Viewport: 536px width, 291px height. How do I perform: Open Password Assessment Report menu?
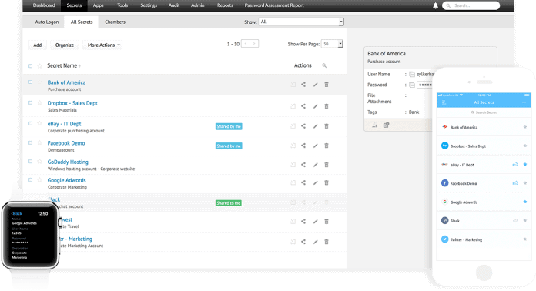(x=274, y=5)
